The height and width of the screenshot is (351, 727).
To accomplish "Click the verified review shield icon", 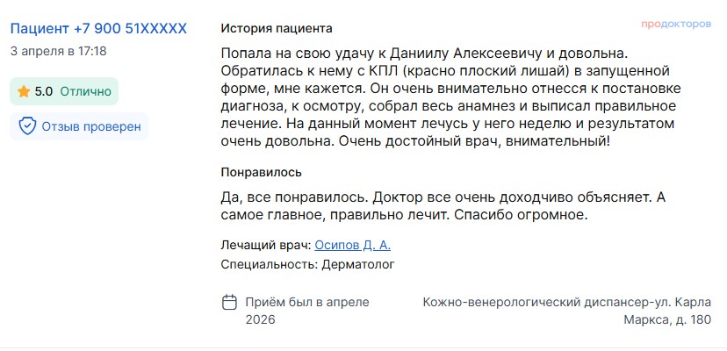I will pyautogui.click(x=27, y=126).
